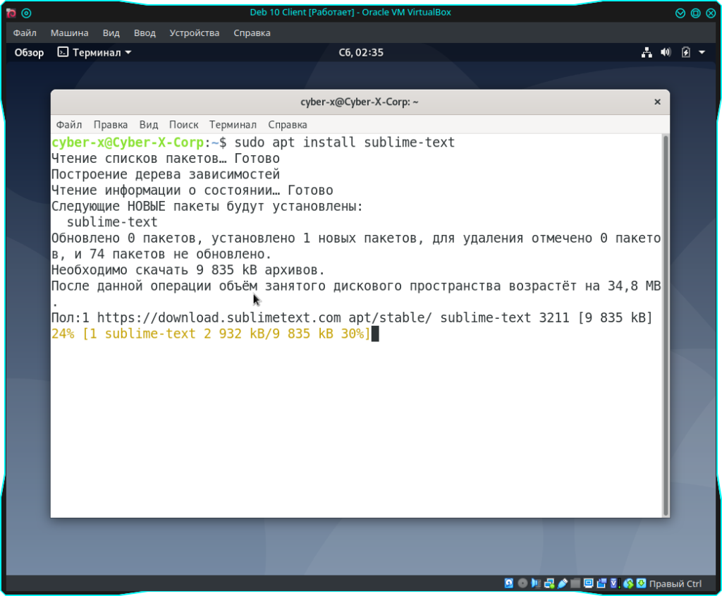This screenshot has height=596, width=722.
Task: Click the battery indicator icon in GNOME panel
Action: (685, 53)
